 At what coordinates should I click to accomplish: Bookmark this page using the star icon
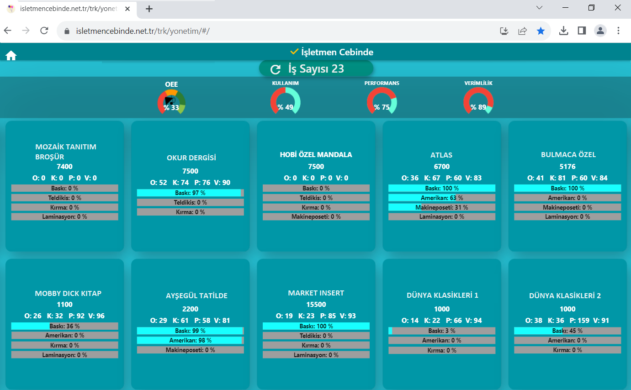pos(541,31)
